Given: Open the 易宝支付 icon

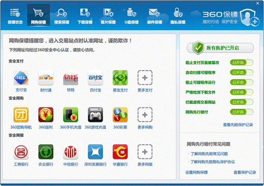Looking at the screenshot, I should [x=120, y=78].
